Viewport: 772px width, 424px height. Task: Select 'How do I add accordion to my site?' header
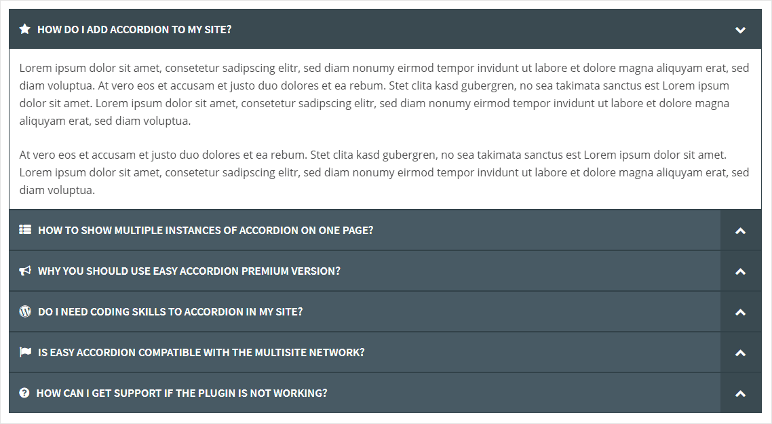[x=134, y=30]
